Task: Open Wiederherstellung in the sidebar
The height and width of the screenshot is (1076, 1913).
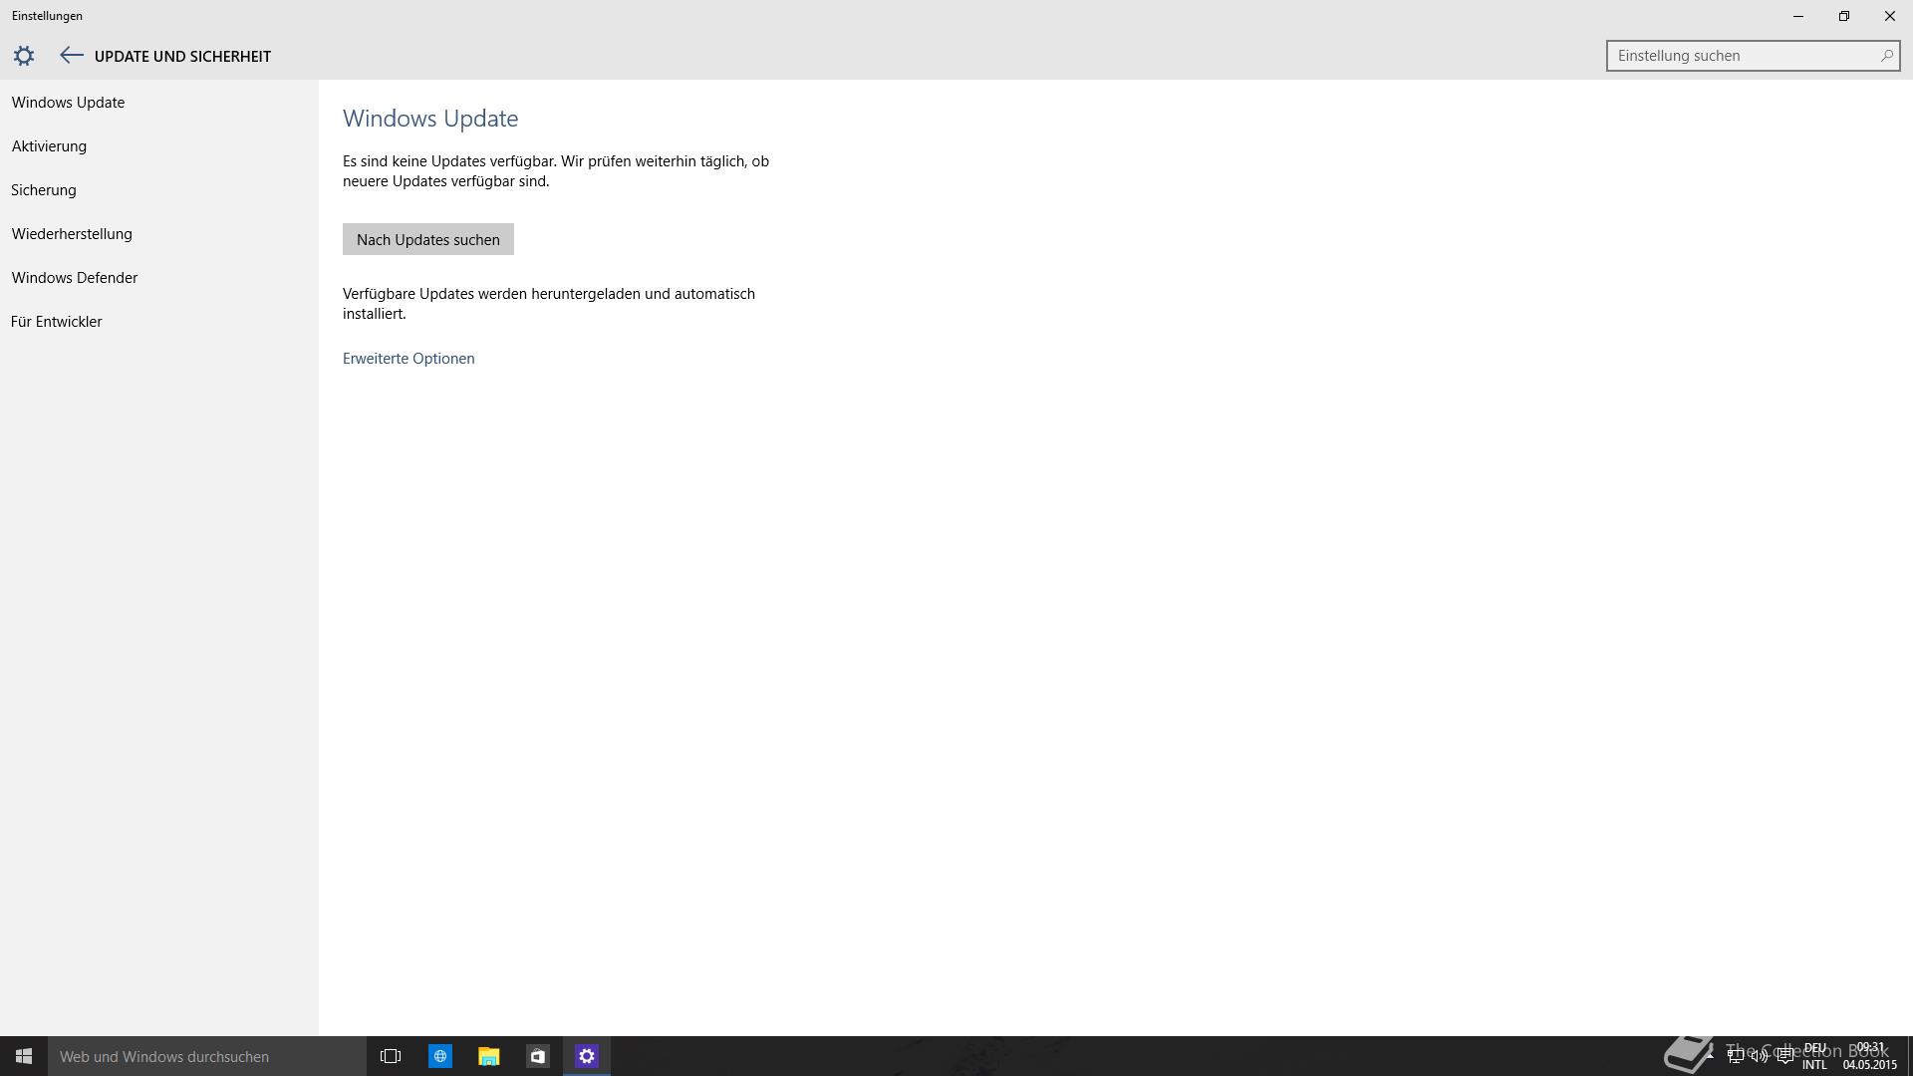Action: (72, 234)
